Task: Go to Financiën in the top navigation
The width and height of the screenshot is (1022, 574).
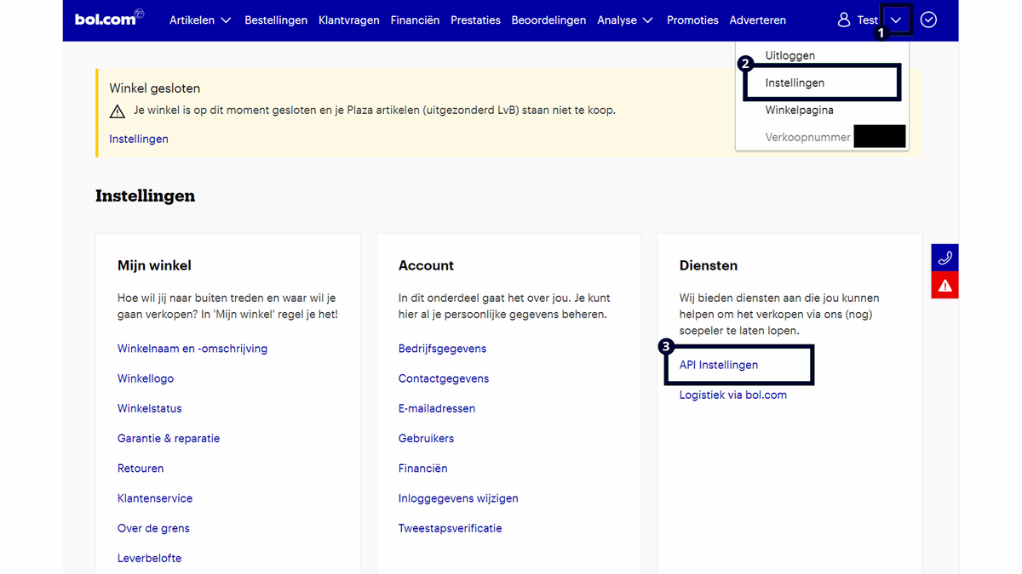Action: point(415,20)
